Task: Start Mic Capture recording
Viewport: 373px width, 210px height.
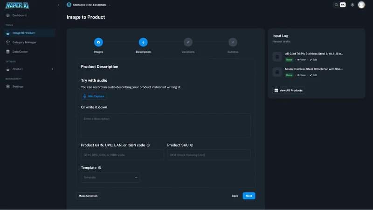Action: 94,96
